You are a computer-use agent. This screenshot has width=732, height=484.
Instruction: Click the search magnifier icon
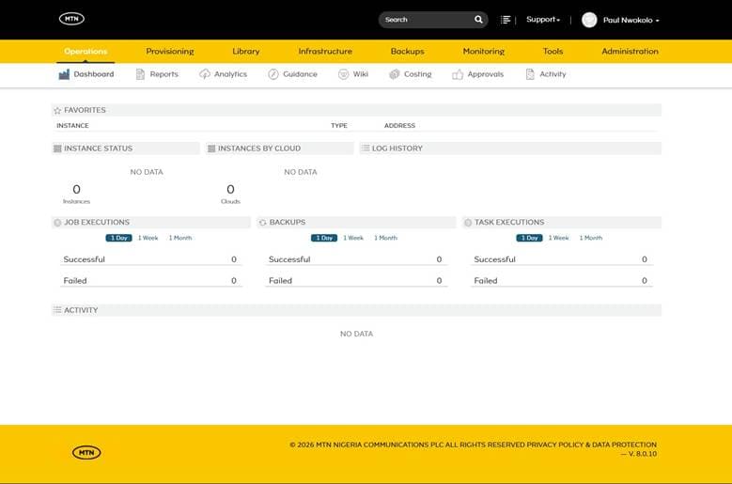[x=478, y=20]
